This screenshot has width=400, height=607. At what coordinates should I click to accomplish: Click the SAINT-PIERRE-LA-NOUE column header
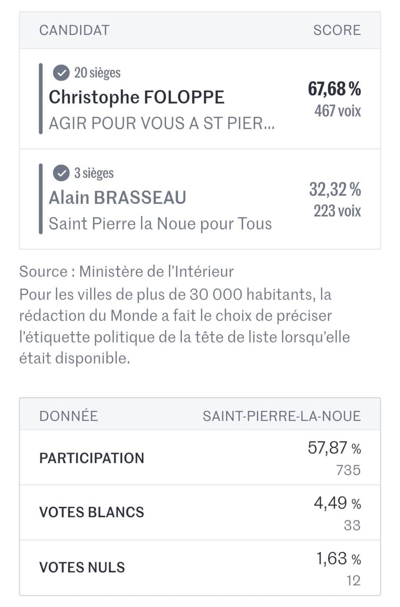[282, 416]
